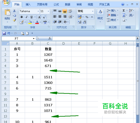Open the font size 11 dropdown
The image size is (140, 123).
48,11
